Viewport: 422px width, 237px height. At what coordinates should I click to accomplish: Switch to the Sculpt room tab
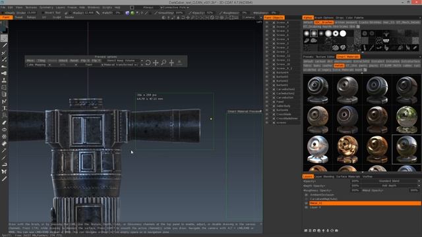point(57,18)
